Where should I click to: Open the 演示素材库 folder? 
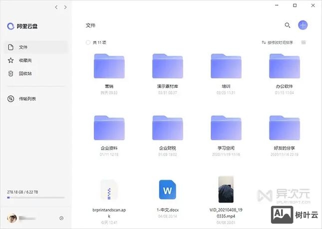168,66
